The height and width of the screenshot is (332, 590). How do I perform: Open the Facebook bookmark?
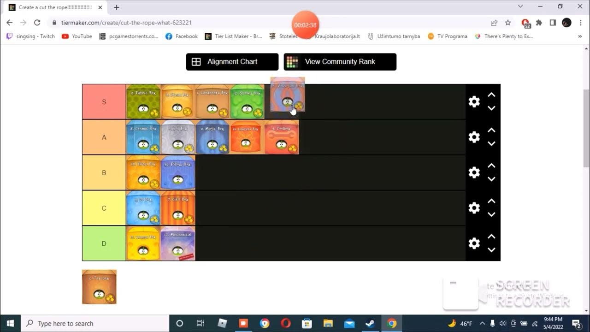(182, 36)
